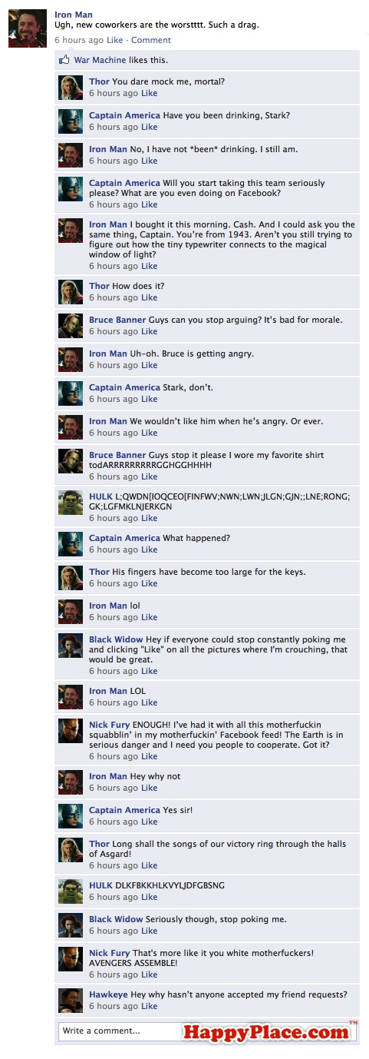Viewport: 369px width, 1059px height.
Task: Click Bruce Banner's avatar on 'bad for morale' comment
Action: [71, 326]
